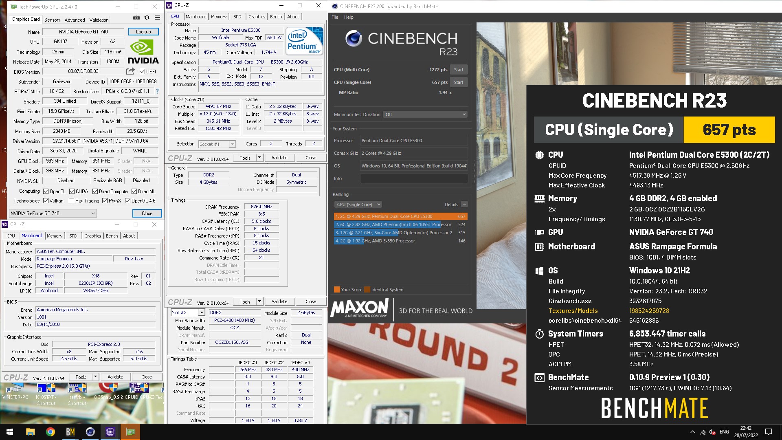Toggle the DirectCompute checkbox

click(x=95, y=191)
